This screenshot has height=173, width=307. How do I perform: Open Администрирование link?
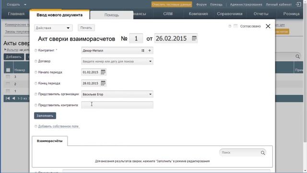click(246, 4)
